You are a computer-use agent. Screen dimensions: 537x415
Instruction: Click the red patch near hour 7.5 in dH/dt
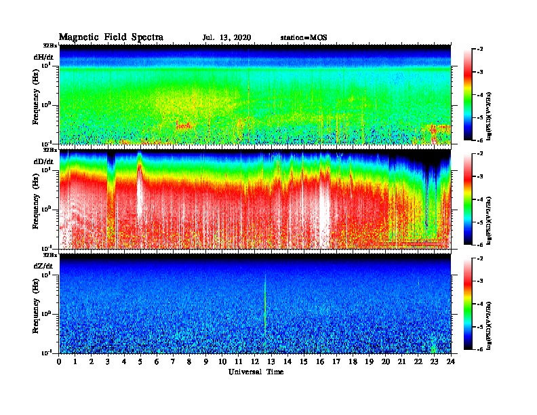[x=183, y=125]
